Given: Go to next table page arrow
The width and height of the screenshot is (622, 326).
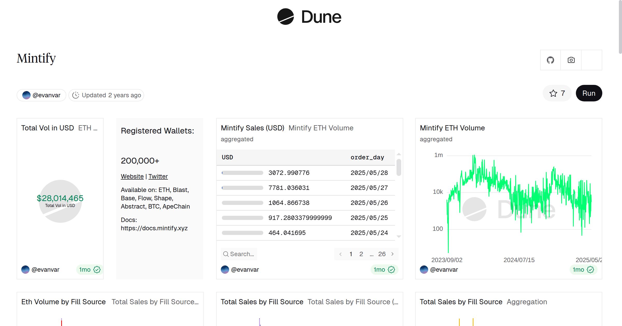Looking at the screenshot, I should tap(392, 254).
